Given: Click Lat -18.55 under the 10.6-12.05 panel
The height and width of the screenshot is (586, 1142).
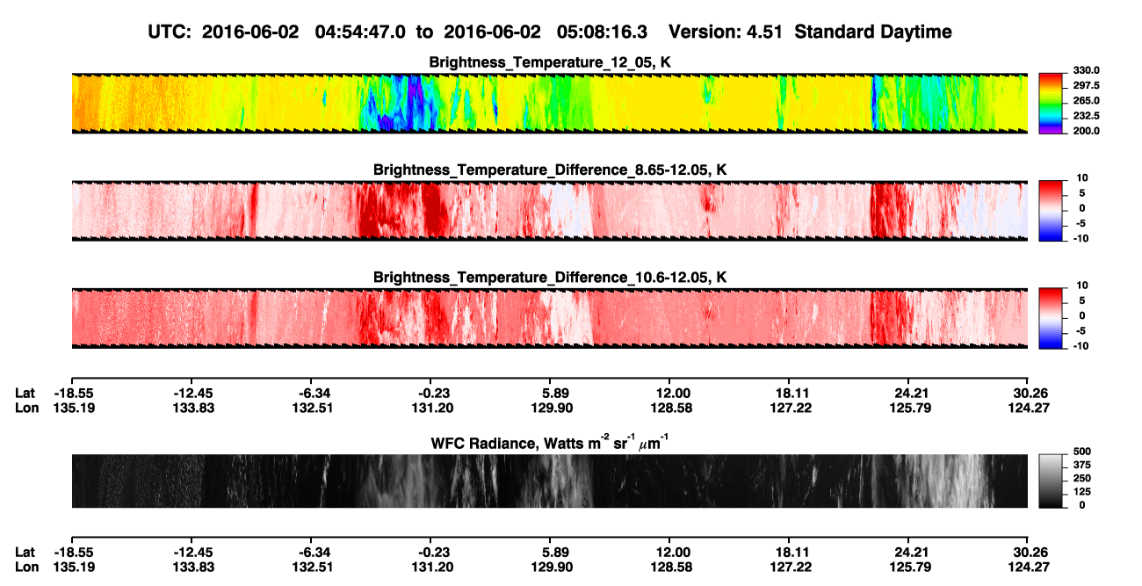Looking at the screenshot, I should [72, 393].
